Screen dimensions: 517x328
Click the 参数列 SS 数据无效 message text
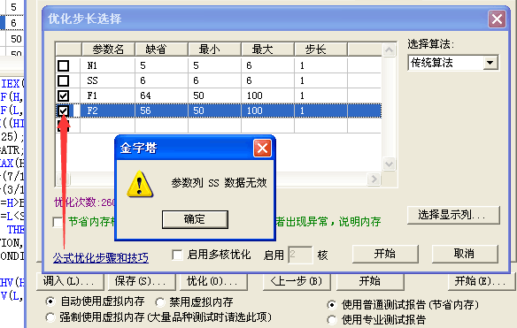(x=219, y=182)
